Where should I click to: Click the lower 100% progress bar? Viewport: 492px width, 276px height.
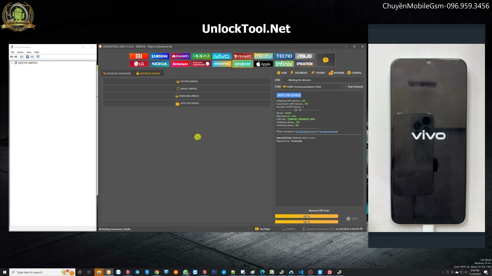(306, 222)
